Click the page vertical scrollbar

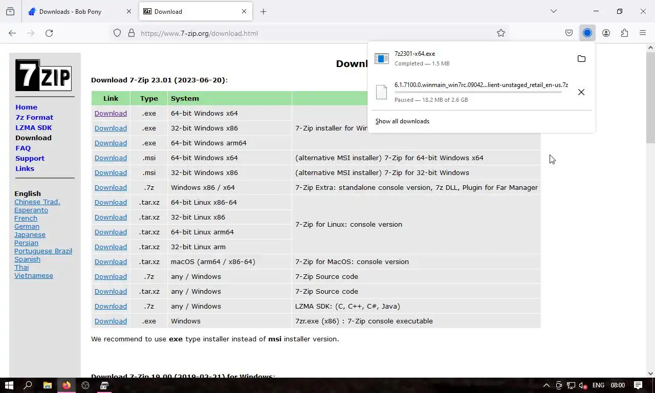[650, 97]
